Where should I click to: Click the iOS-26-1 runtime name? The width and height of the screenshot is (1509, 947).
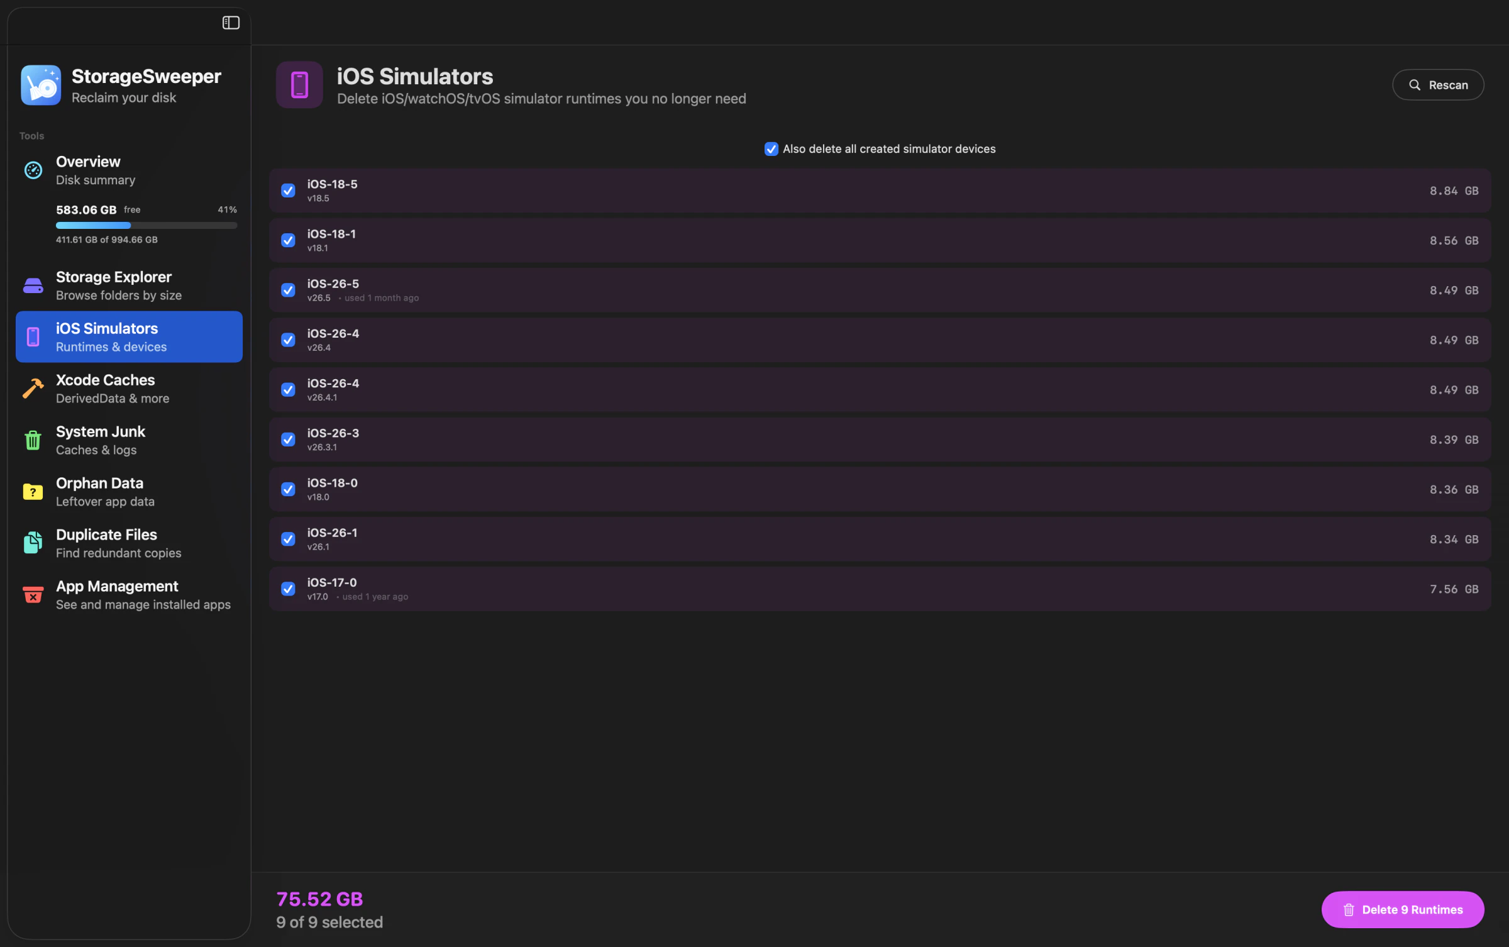(x=332, y=533)
